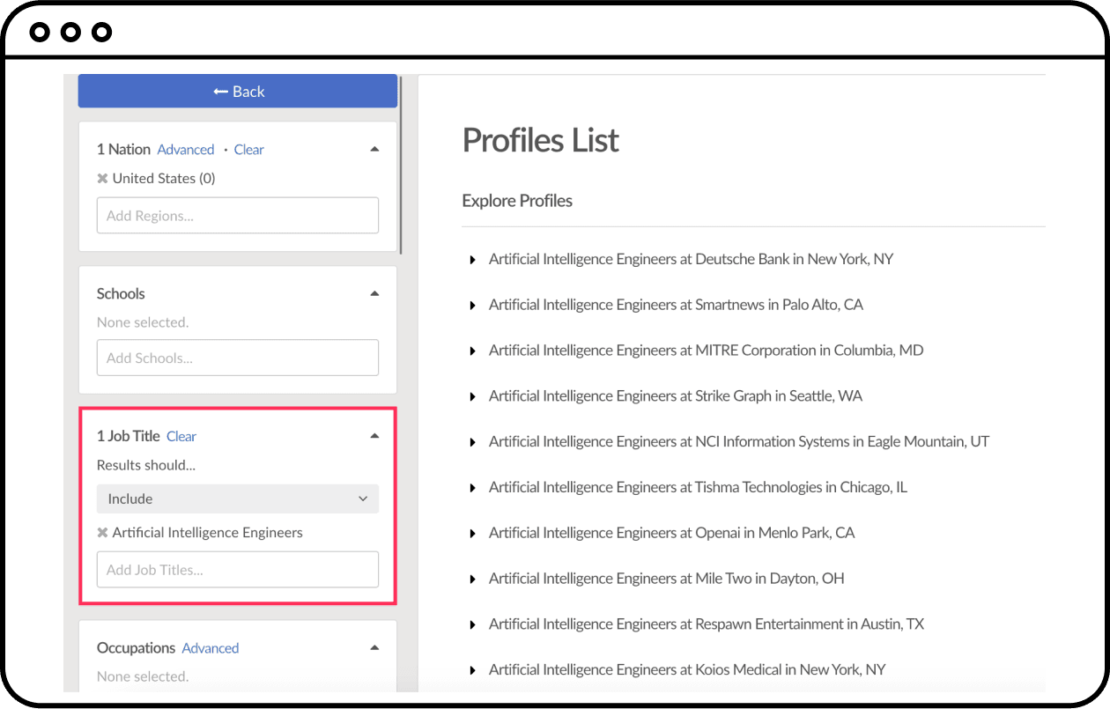Remove Artificial Intelligence Engineers job title
Screen dimensions: 1110x709
[102, 533]
